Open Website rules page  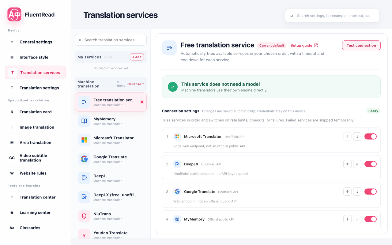click(x=35, y=173)
